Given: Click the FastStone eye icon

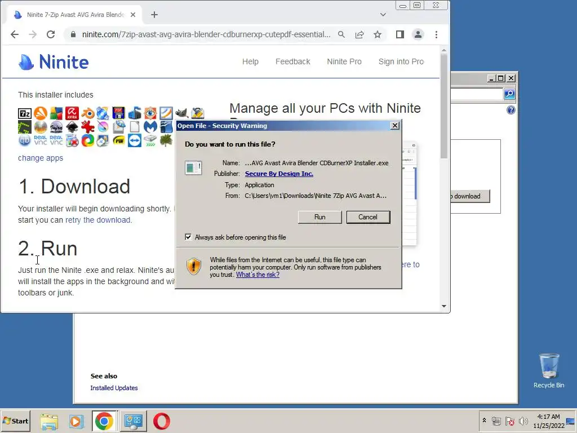Looking at the screenshot, I should (150, 113).
